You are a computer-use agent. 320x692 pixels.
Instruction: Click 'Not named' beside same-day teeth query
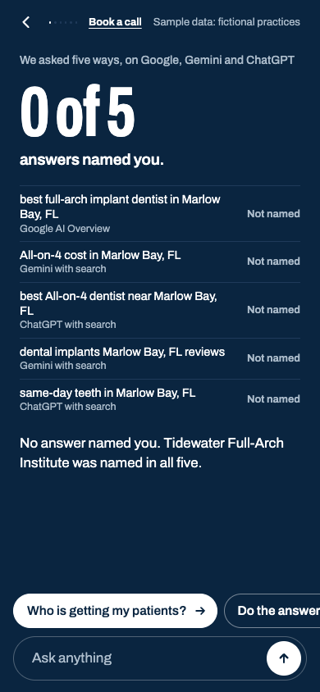click(x=273, y=399)
